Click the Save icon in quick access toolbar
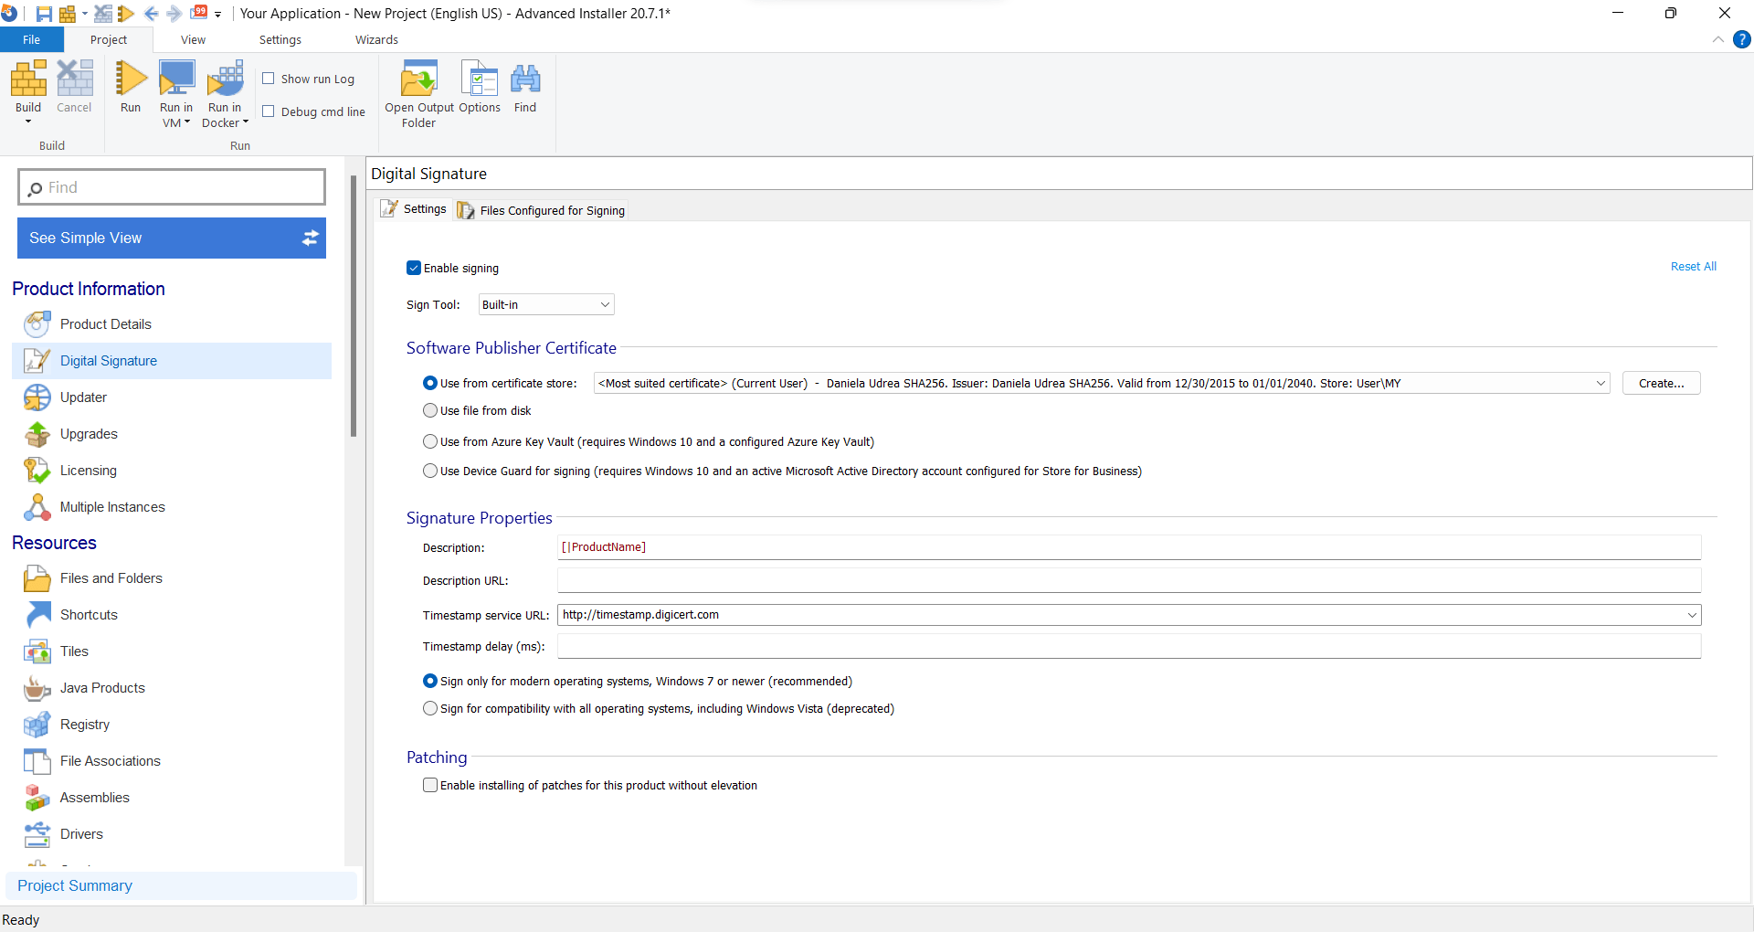Viewport: 1754px width, 932px height. 43,14
